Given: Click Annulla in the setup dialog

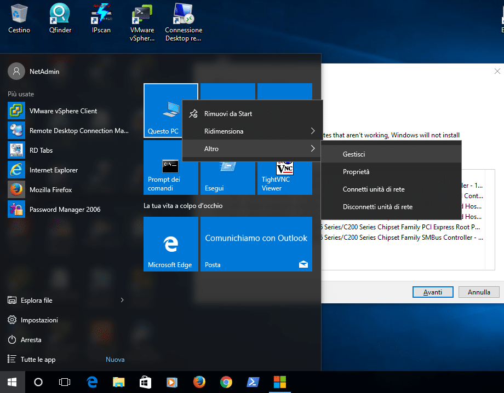Looking at the screenshot, I should coord(479,292).
